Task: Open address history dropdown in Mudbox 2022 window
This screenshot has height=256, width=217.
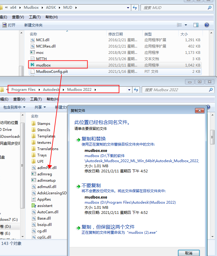Action: [129, 90]
